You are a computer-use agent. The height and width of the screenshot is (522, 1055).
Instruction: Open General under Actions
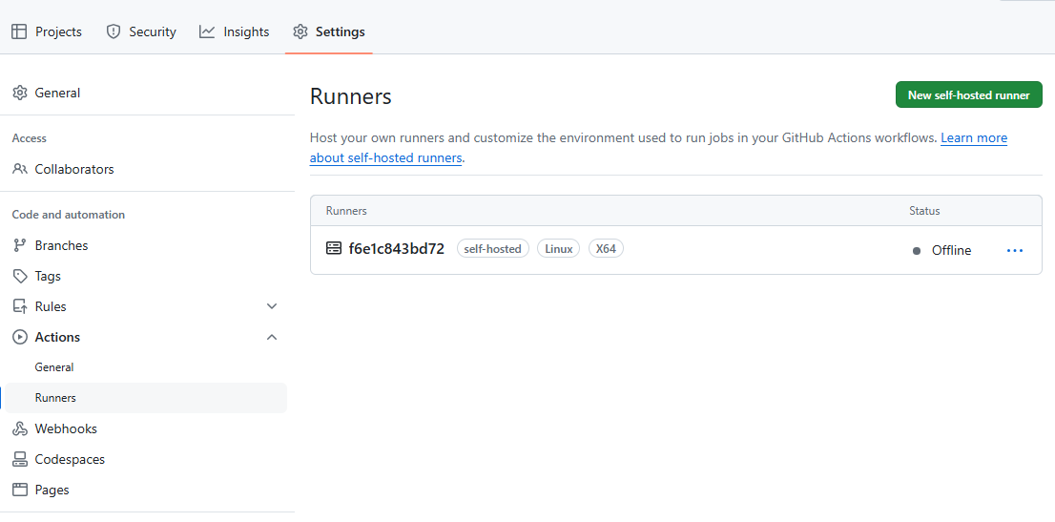53,367
